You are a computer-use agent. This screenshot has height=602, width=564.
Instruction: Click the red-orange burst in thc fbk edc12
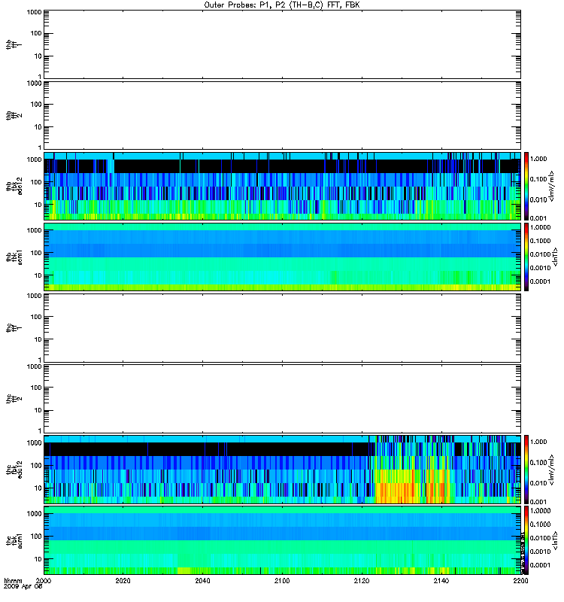[x=411, y=488]
